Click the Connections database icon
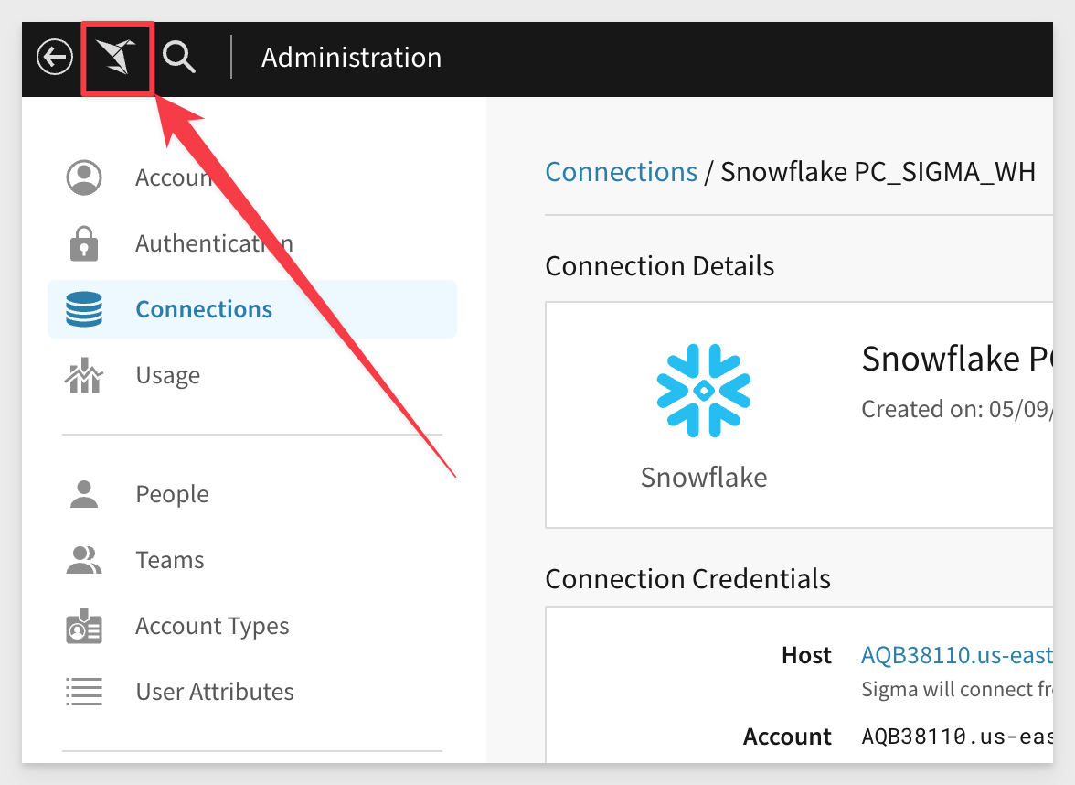1075x785 pixels. pyautogui.click(x=84, y=309)
